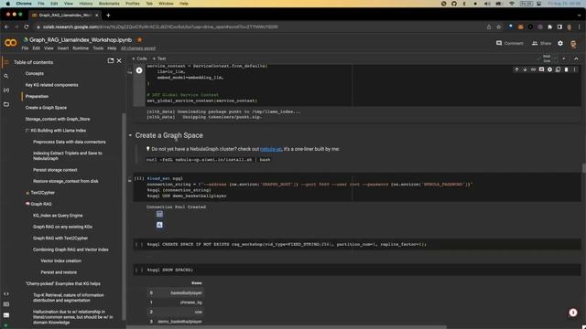This screenshot has width=586, height=329.
Task: Go to KG_Index as Query Engine
Action: (58, 216)
